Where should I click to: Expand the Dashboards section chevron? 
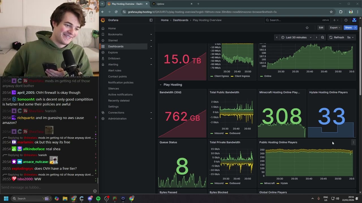pyautogui.click(x=151, y=47)
